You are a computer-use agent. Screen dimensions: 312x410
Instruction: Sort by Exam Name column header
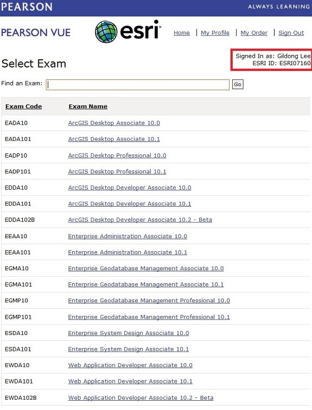pos(88,107)
